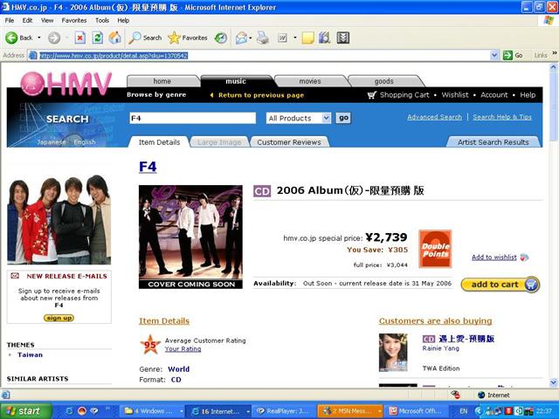Click the page scrollbar down arrow
This screenshot has height=419, width=559.
click(x=554, y=382)
